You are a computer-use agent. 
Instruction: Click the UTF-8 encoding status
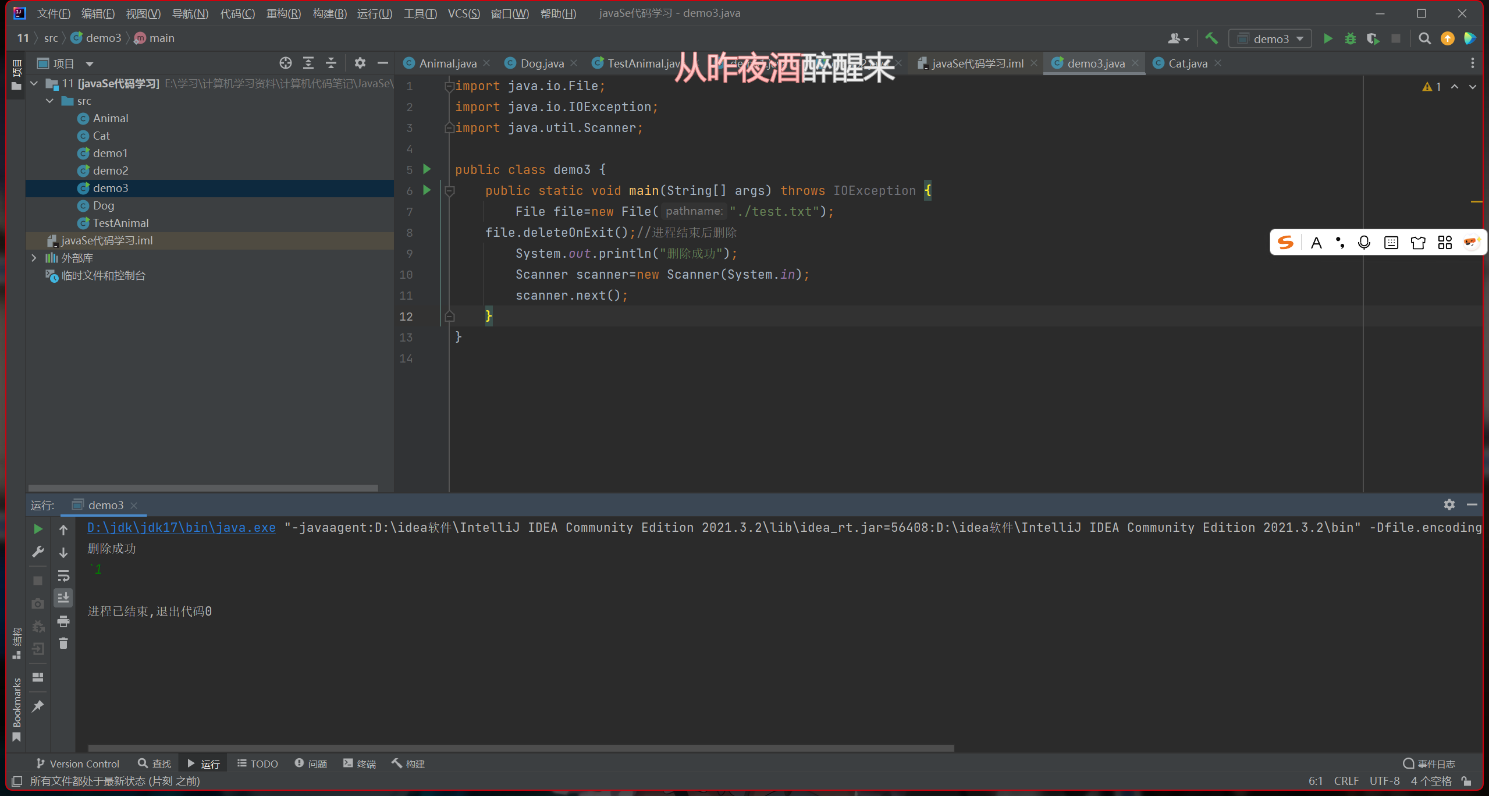pyautogui.click(x=1384, y=781)
